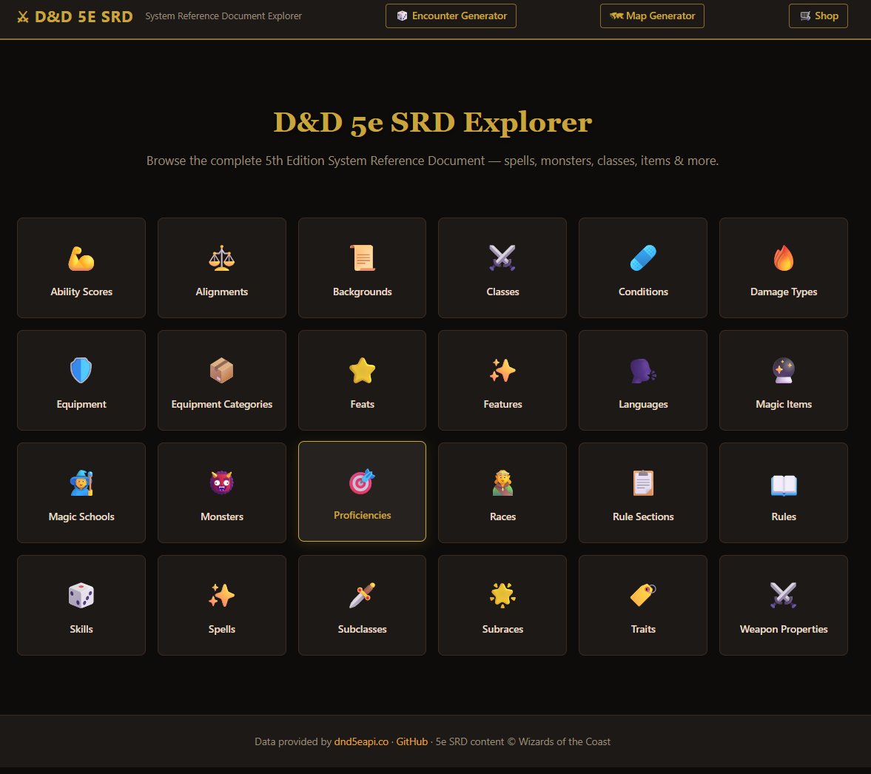This screenshot has height=774, width=871.
Task: Open the Subraces glowing star icon
Action: click(502, 596)
